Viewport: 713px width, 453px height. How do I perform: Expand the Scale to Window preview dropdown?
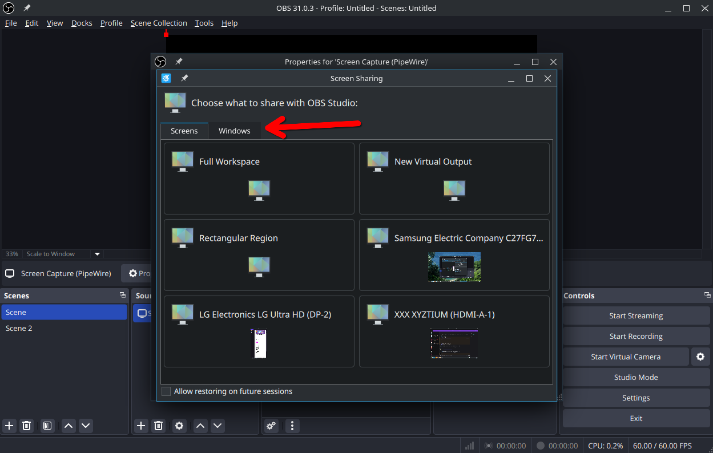point(97,254)
